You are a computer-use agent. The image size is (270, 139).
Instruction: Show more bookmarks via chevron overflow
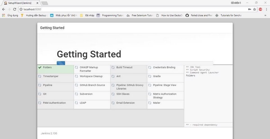265,15
